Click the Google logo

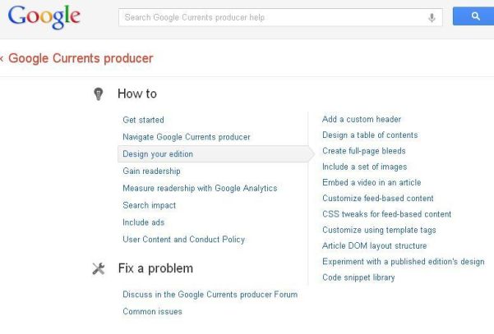coord(44,17)
